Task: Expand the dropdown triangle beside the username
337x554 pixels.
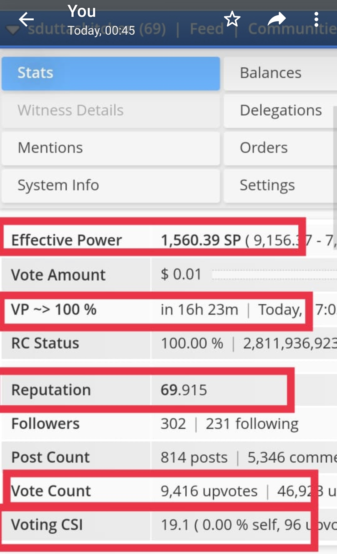Action: (12, 30)
